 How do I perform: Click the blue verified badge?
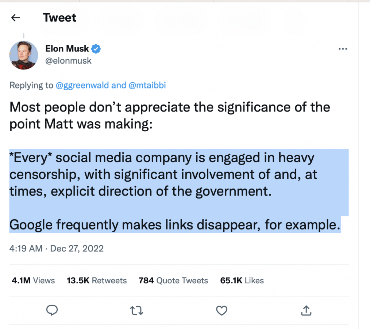tap(96, 49)
